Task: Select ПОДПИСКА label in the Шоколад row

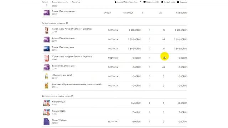Action: pyautogui.click(x=113, y=30)
